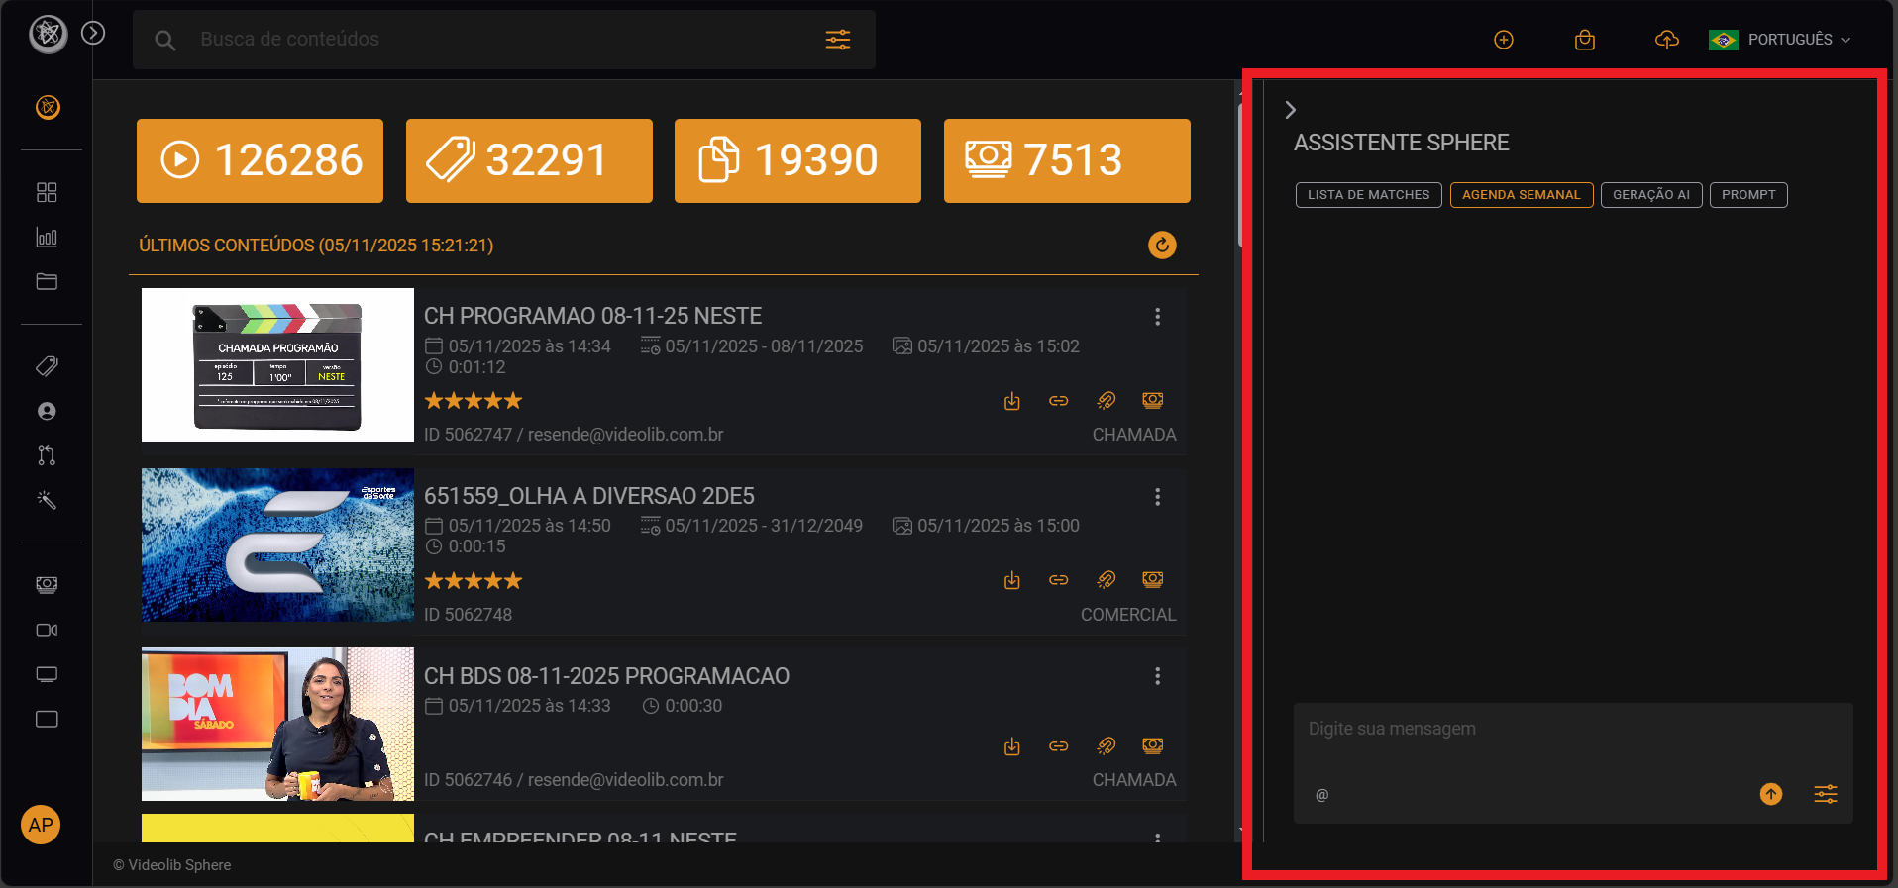This screenshot has width=1898, height=888.
Task: Select the GERAÇÃO AI tab
Action: [1651, 195]
